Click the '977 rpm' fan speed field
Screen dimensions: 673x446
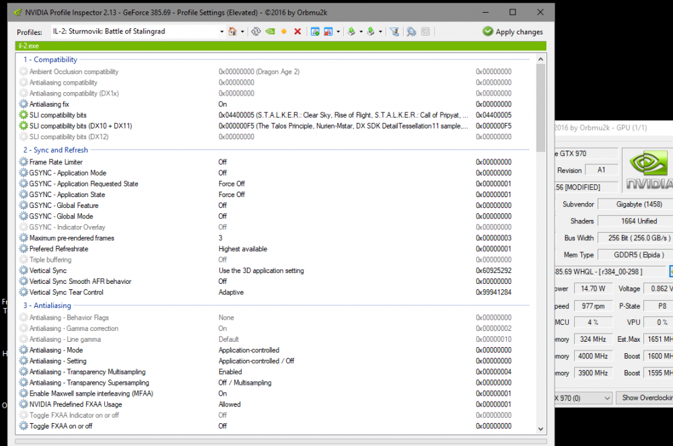tap(593, 306)
